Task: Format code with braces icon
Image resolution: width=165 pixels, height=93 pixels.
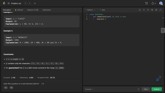Action: tap(144, 10)
